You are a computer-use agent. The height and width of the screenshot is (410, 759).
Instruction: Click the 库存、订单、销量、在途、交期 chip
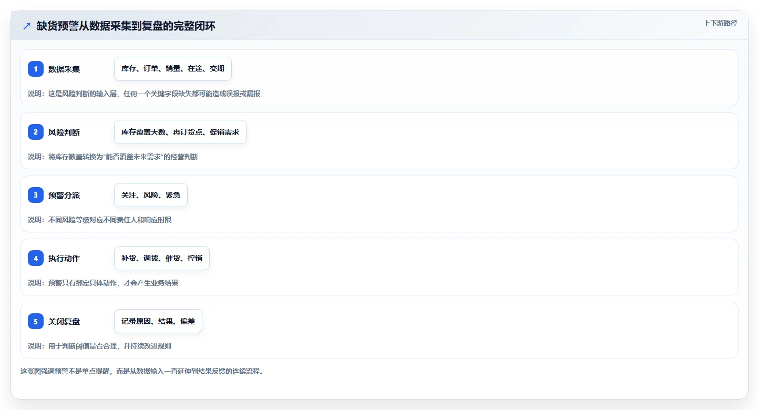coord(173,69)
